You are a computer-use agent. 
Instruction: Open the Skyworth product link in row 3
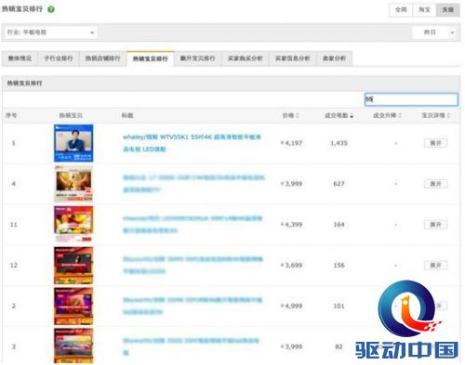pyautogui.click(x=191, y=346)
